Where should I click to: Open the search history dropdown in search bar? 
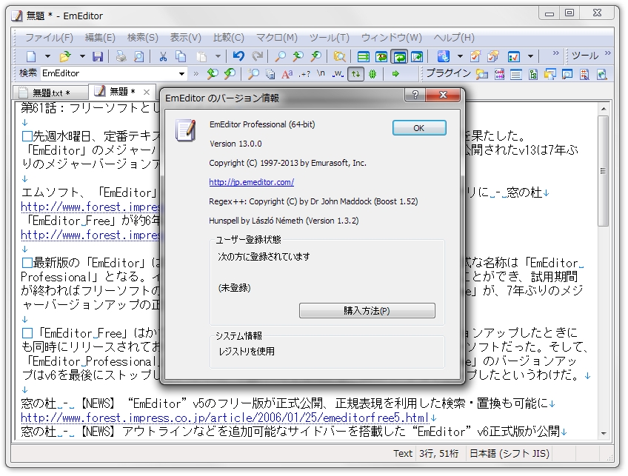tap(181, 73)
